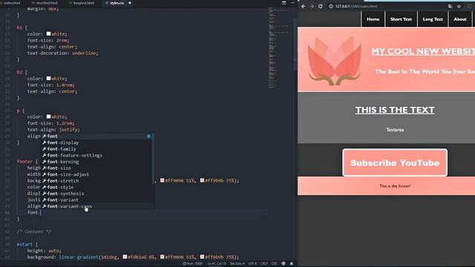Screen dimensions: 475x267
Task: Change CRLF line ending in status bar
Action: click(x=264, y=264)
